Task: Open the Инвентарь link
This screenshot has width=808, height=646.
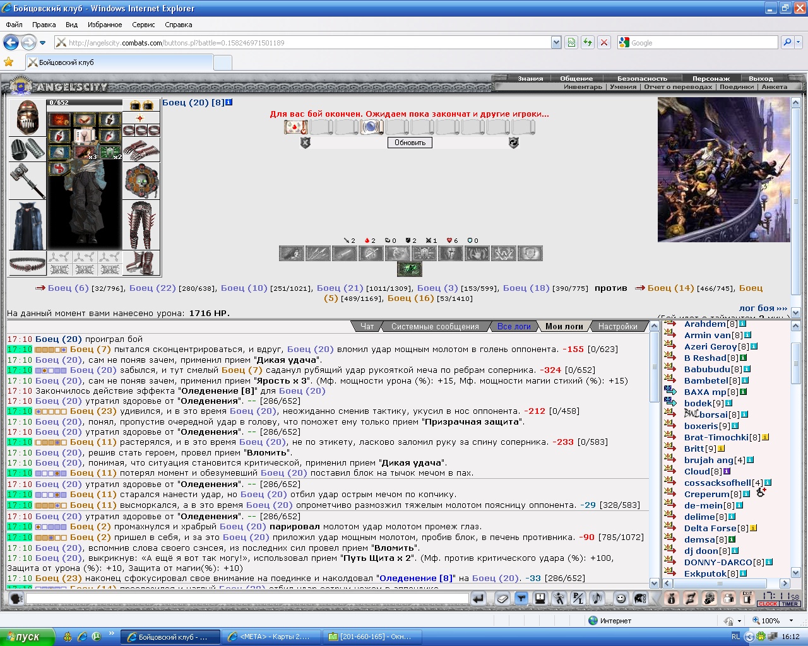Action: 583,87
